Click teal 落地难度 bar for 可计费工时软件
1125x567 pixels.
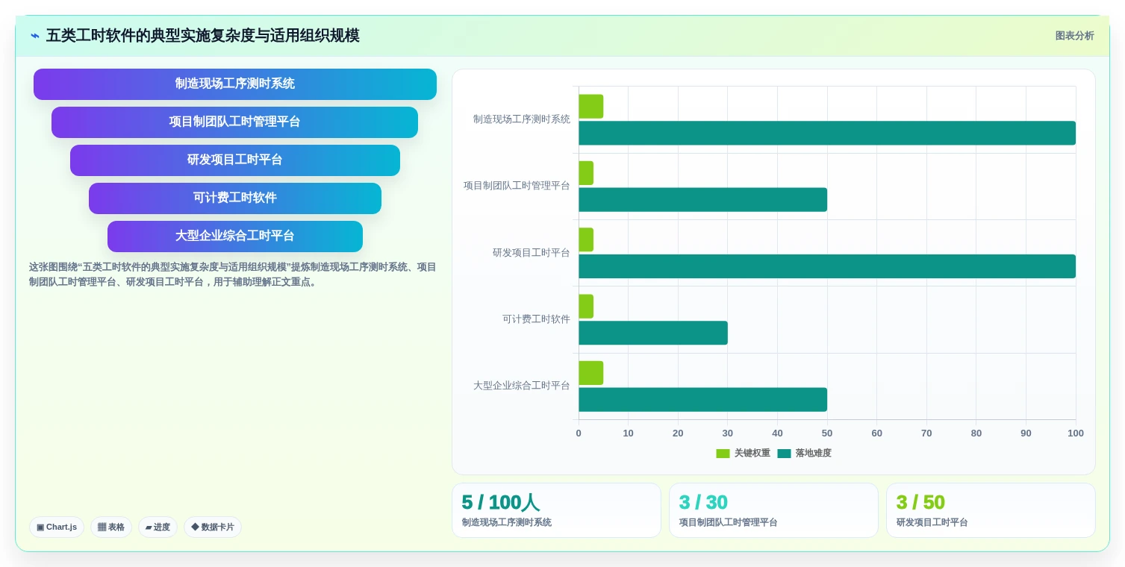pyautogui.click(x=653, y=333)
